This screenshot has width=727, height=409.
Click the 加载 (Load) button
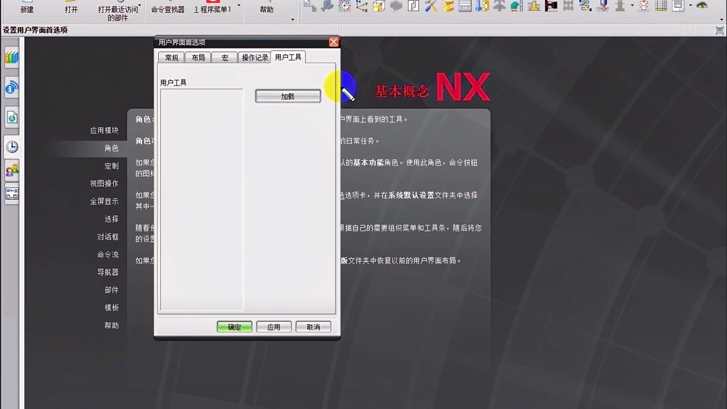tap(287, 96)
